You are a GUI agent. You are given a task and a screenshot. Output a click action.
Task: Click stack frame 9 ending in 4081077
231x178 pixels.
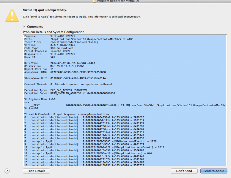coord(84,144)
